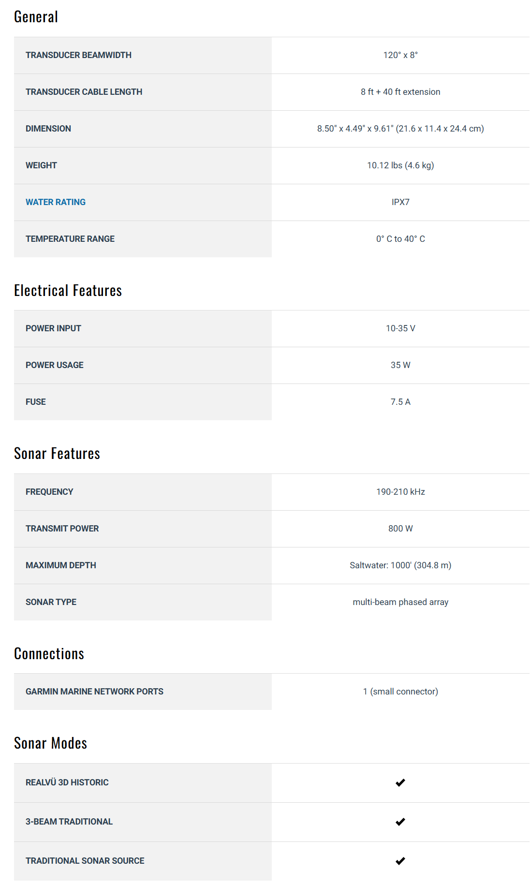Click the TRANSDUCER BEAMWIDTH label
The width and height of the screenshot is (531, 885).
click(78, 55)
